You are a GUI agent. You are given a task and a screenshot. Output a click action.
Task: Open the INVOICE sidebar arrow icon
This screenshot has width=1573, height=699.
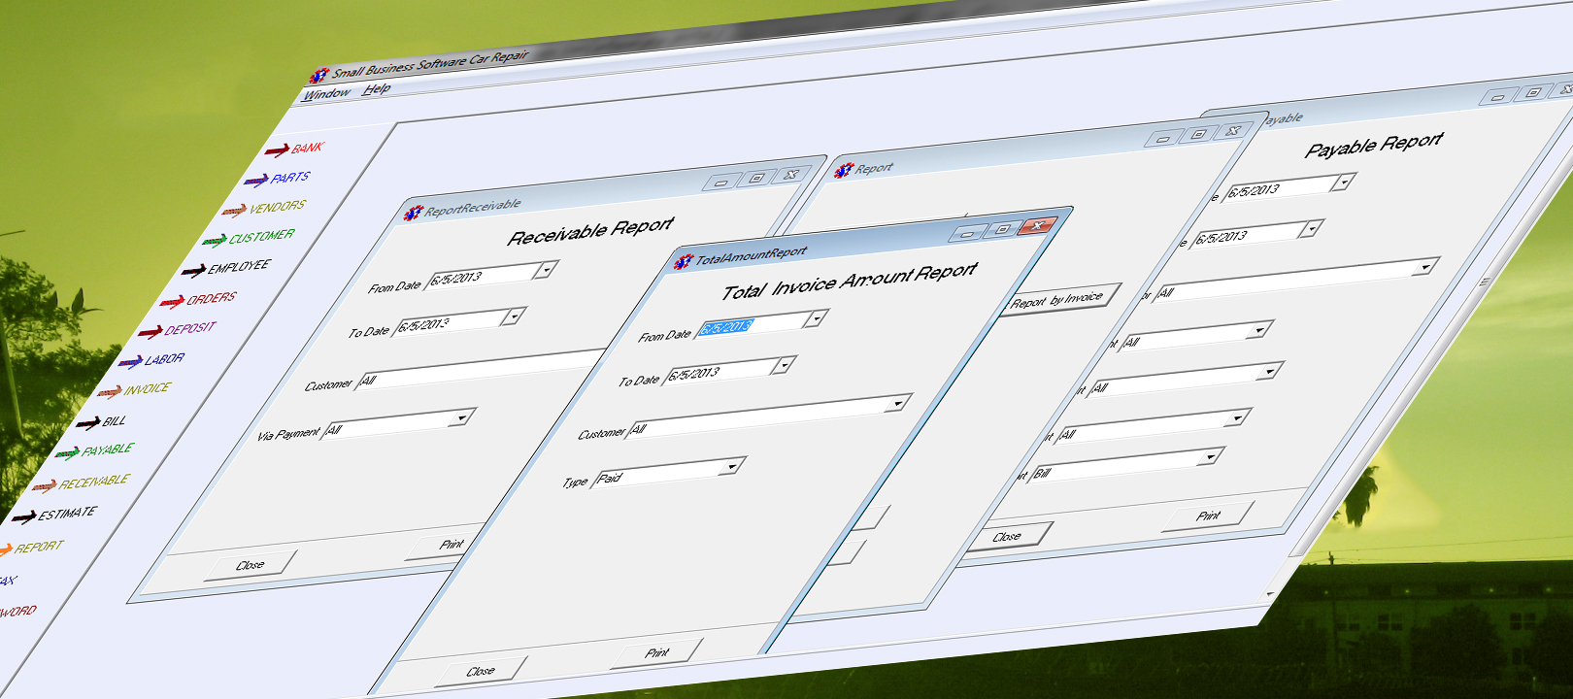[109, 392]
